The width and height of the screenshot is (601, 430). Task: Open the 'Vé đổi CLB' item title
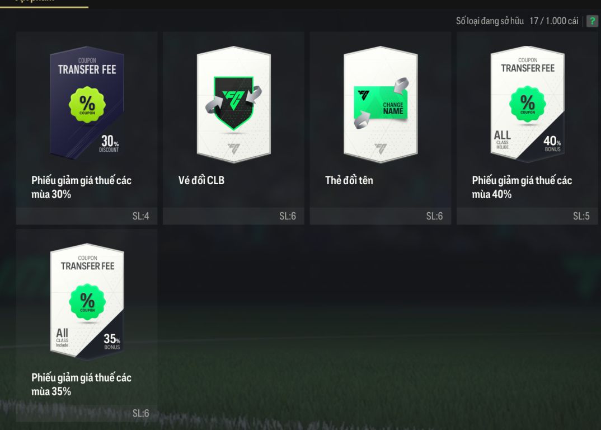point(201,180)
